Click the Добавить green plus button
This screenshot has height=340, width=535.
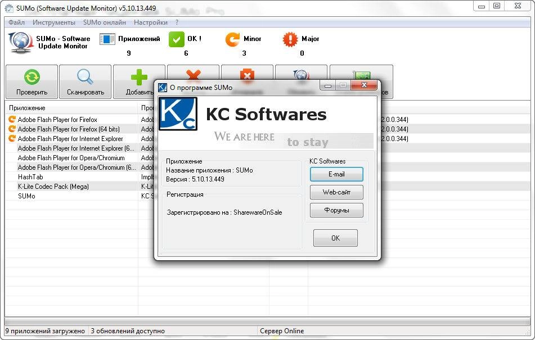(139, 81)
